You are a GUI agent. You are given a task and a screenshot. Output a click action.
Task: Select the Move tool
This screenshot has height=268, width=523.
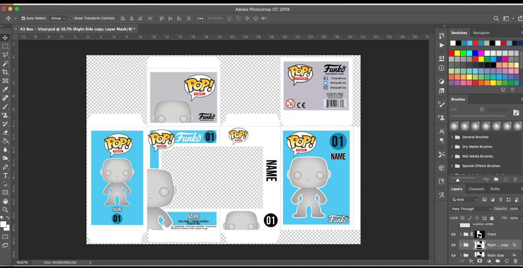(x=6, y=38)
